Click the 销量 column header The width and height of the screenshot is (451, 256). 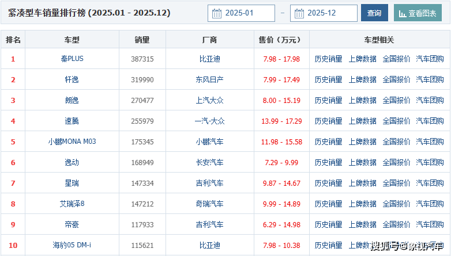pyautogui.click(x=142, y=40)
